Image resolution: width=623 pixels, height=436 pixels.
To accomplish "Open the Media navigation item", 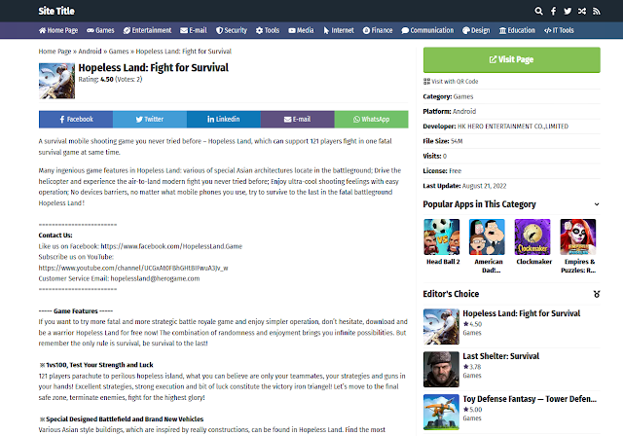I will (301, 30).
